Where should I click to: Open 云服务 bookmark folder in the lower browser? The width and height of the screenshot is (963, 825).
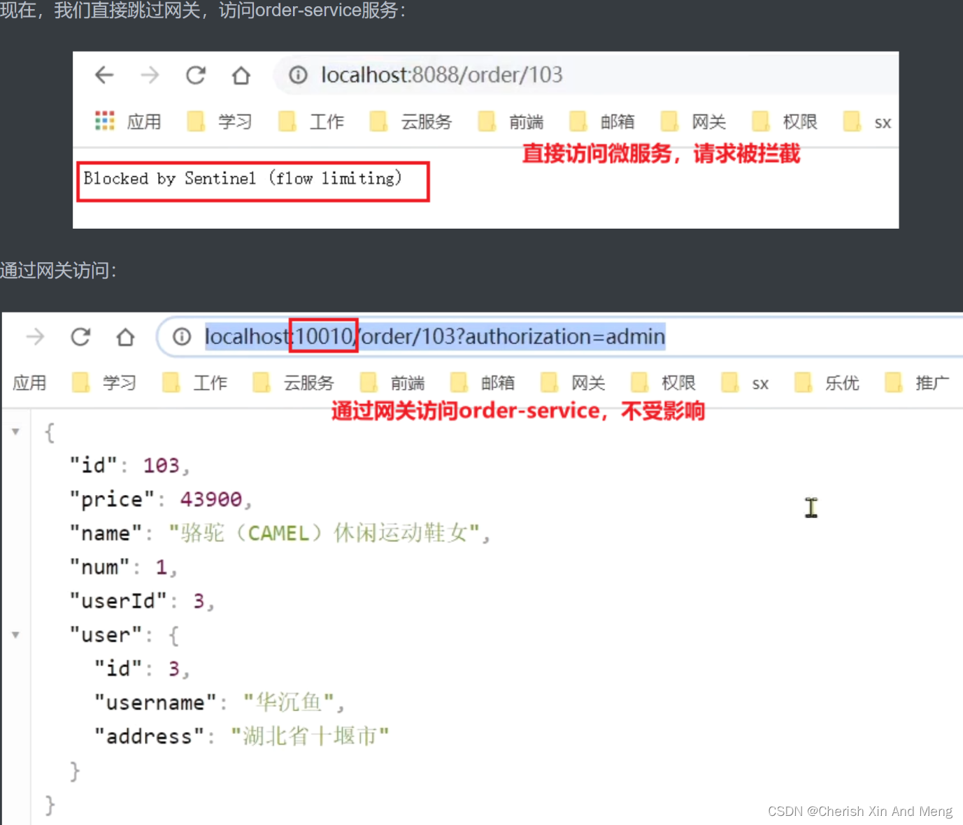point(294,382)
